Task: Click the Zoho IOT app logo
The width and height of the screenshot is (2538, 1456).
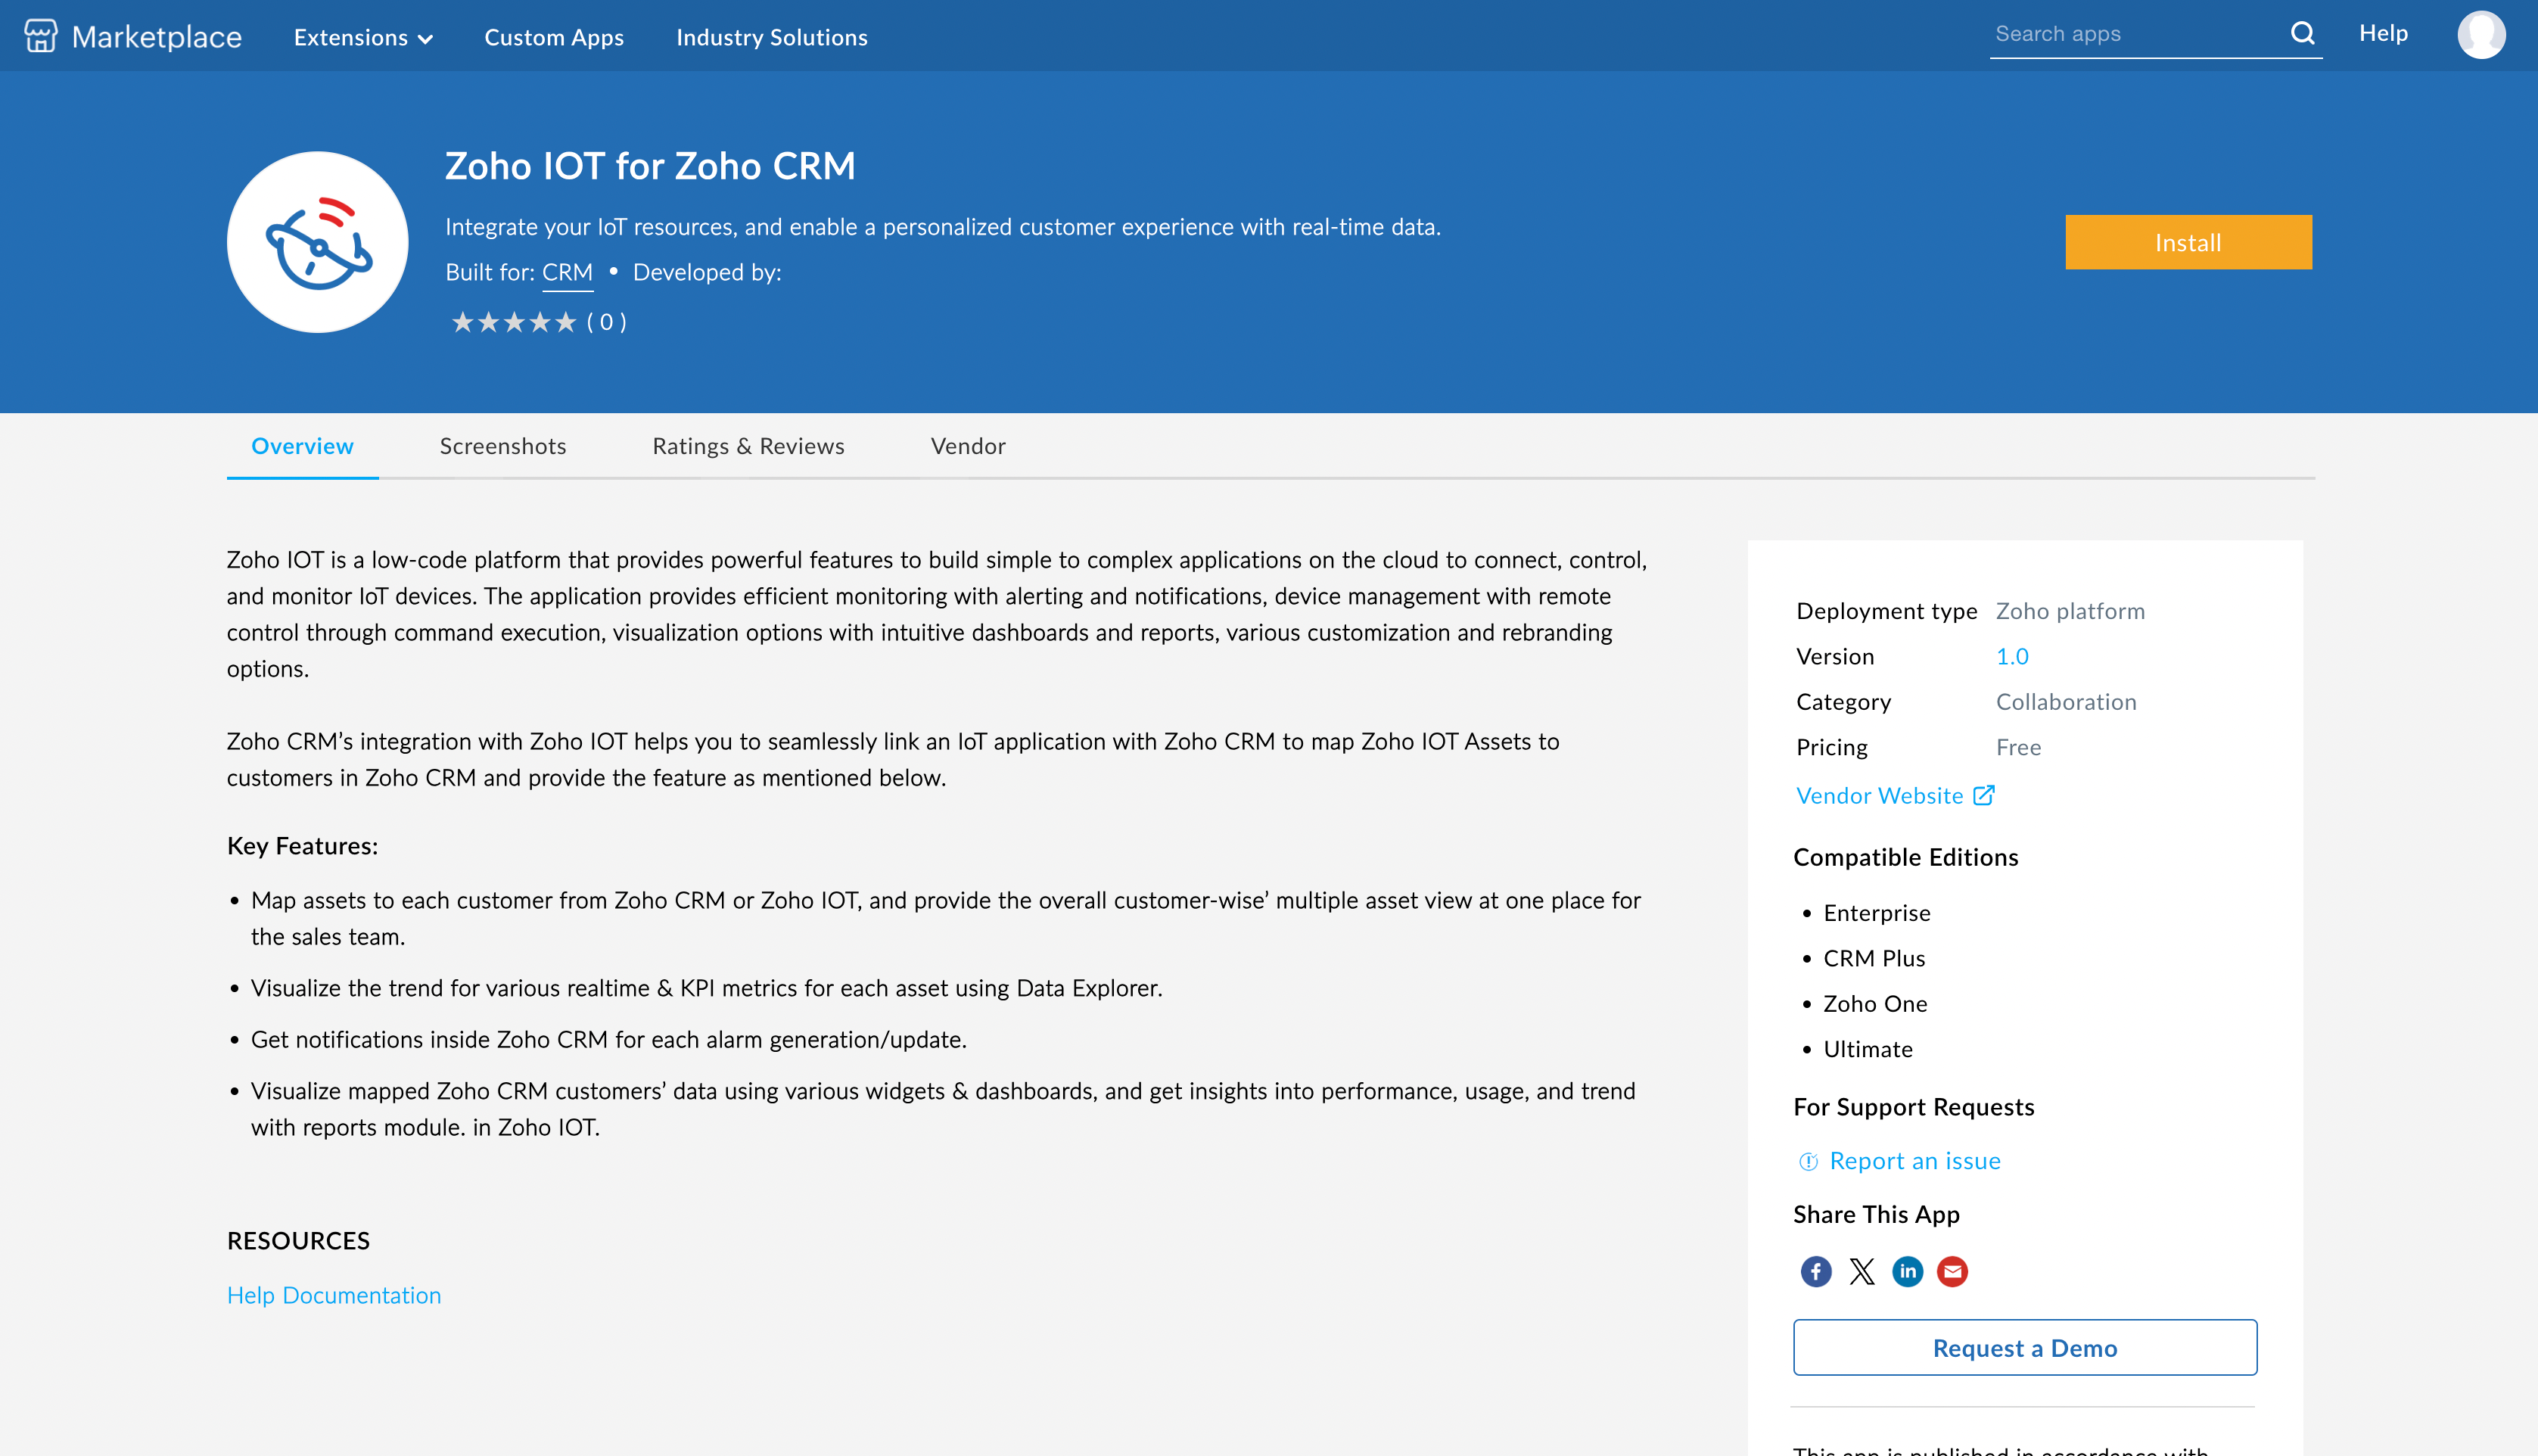Action: point(318,242)
